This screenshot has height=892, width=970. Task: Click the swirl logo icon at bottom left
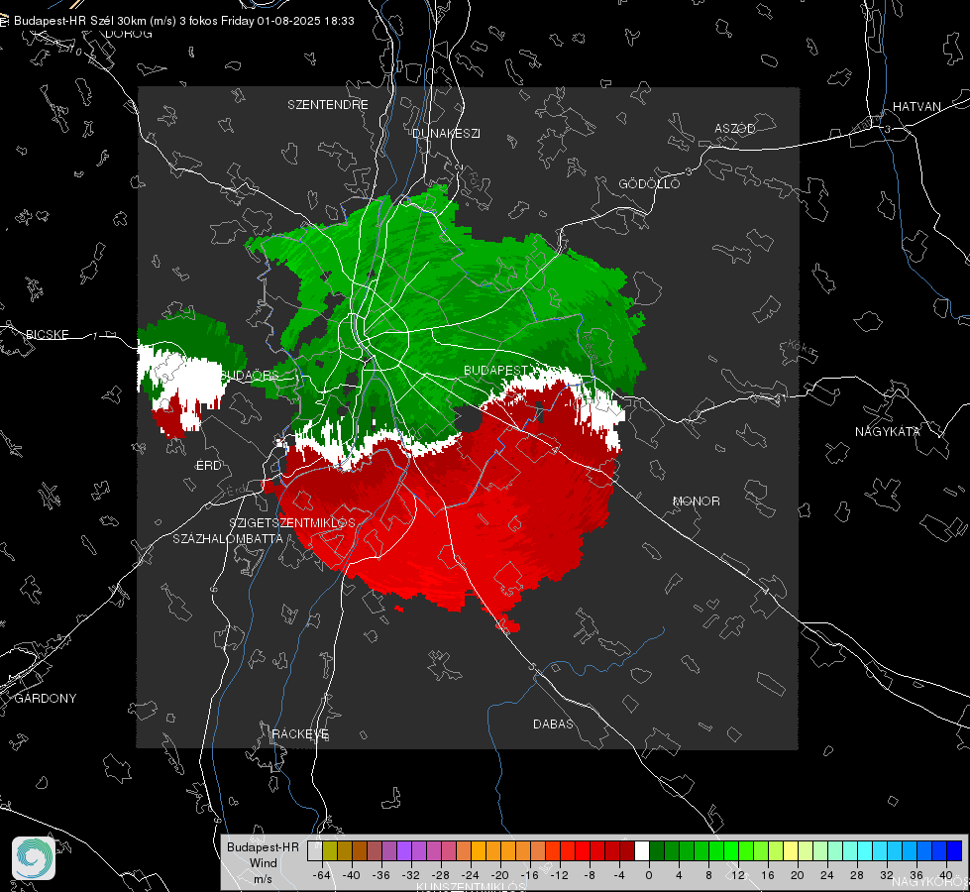pos(34,858)
